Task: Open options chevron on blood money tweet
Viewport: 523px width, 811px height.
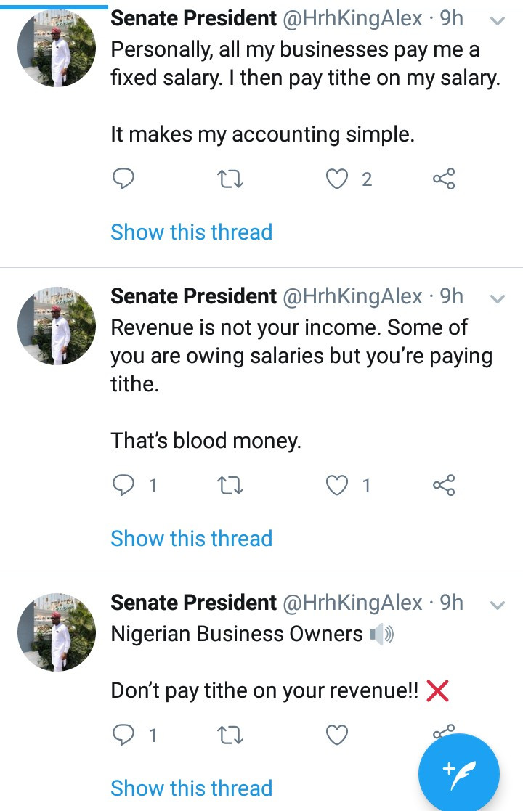Action: pos(498,298)
